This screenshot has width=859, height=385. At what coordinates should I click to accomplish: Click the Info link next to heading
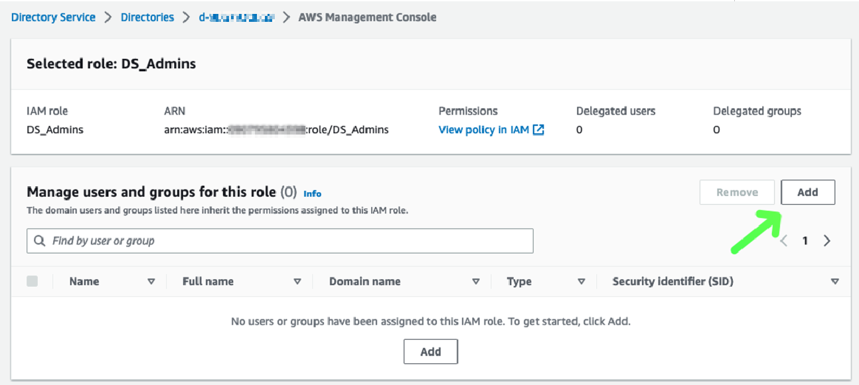pyautogui.click(x=312, y=193)
